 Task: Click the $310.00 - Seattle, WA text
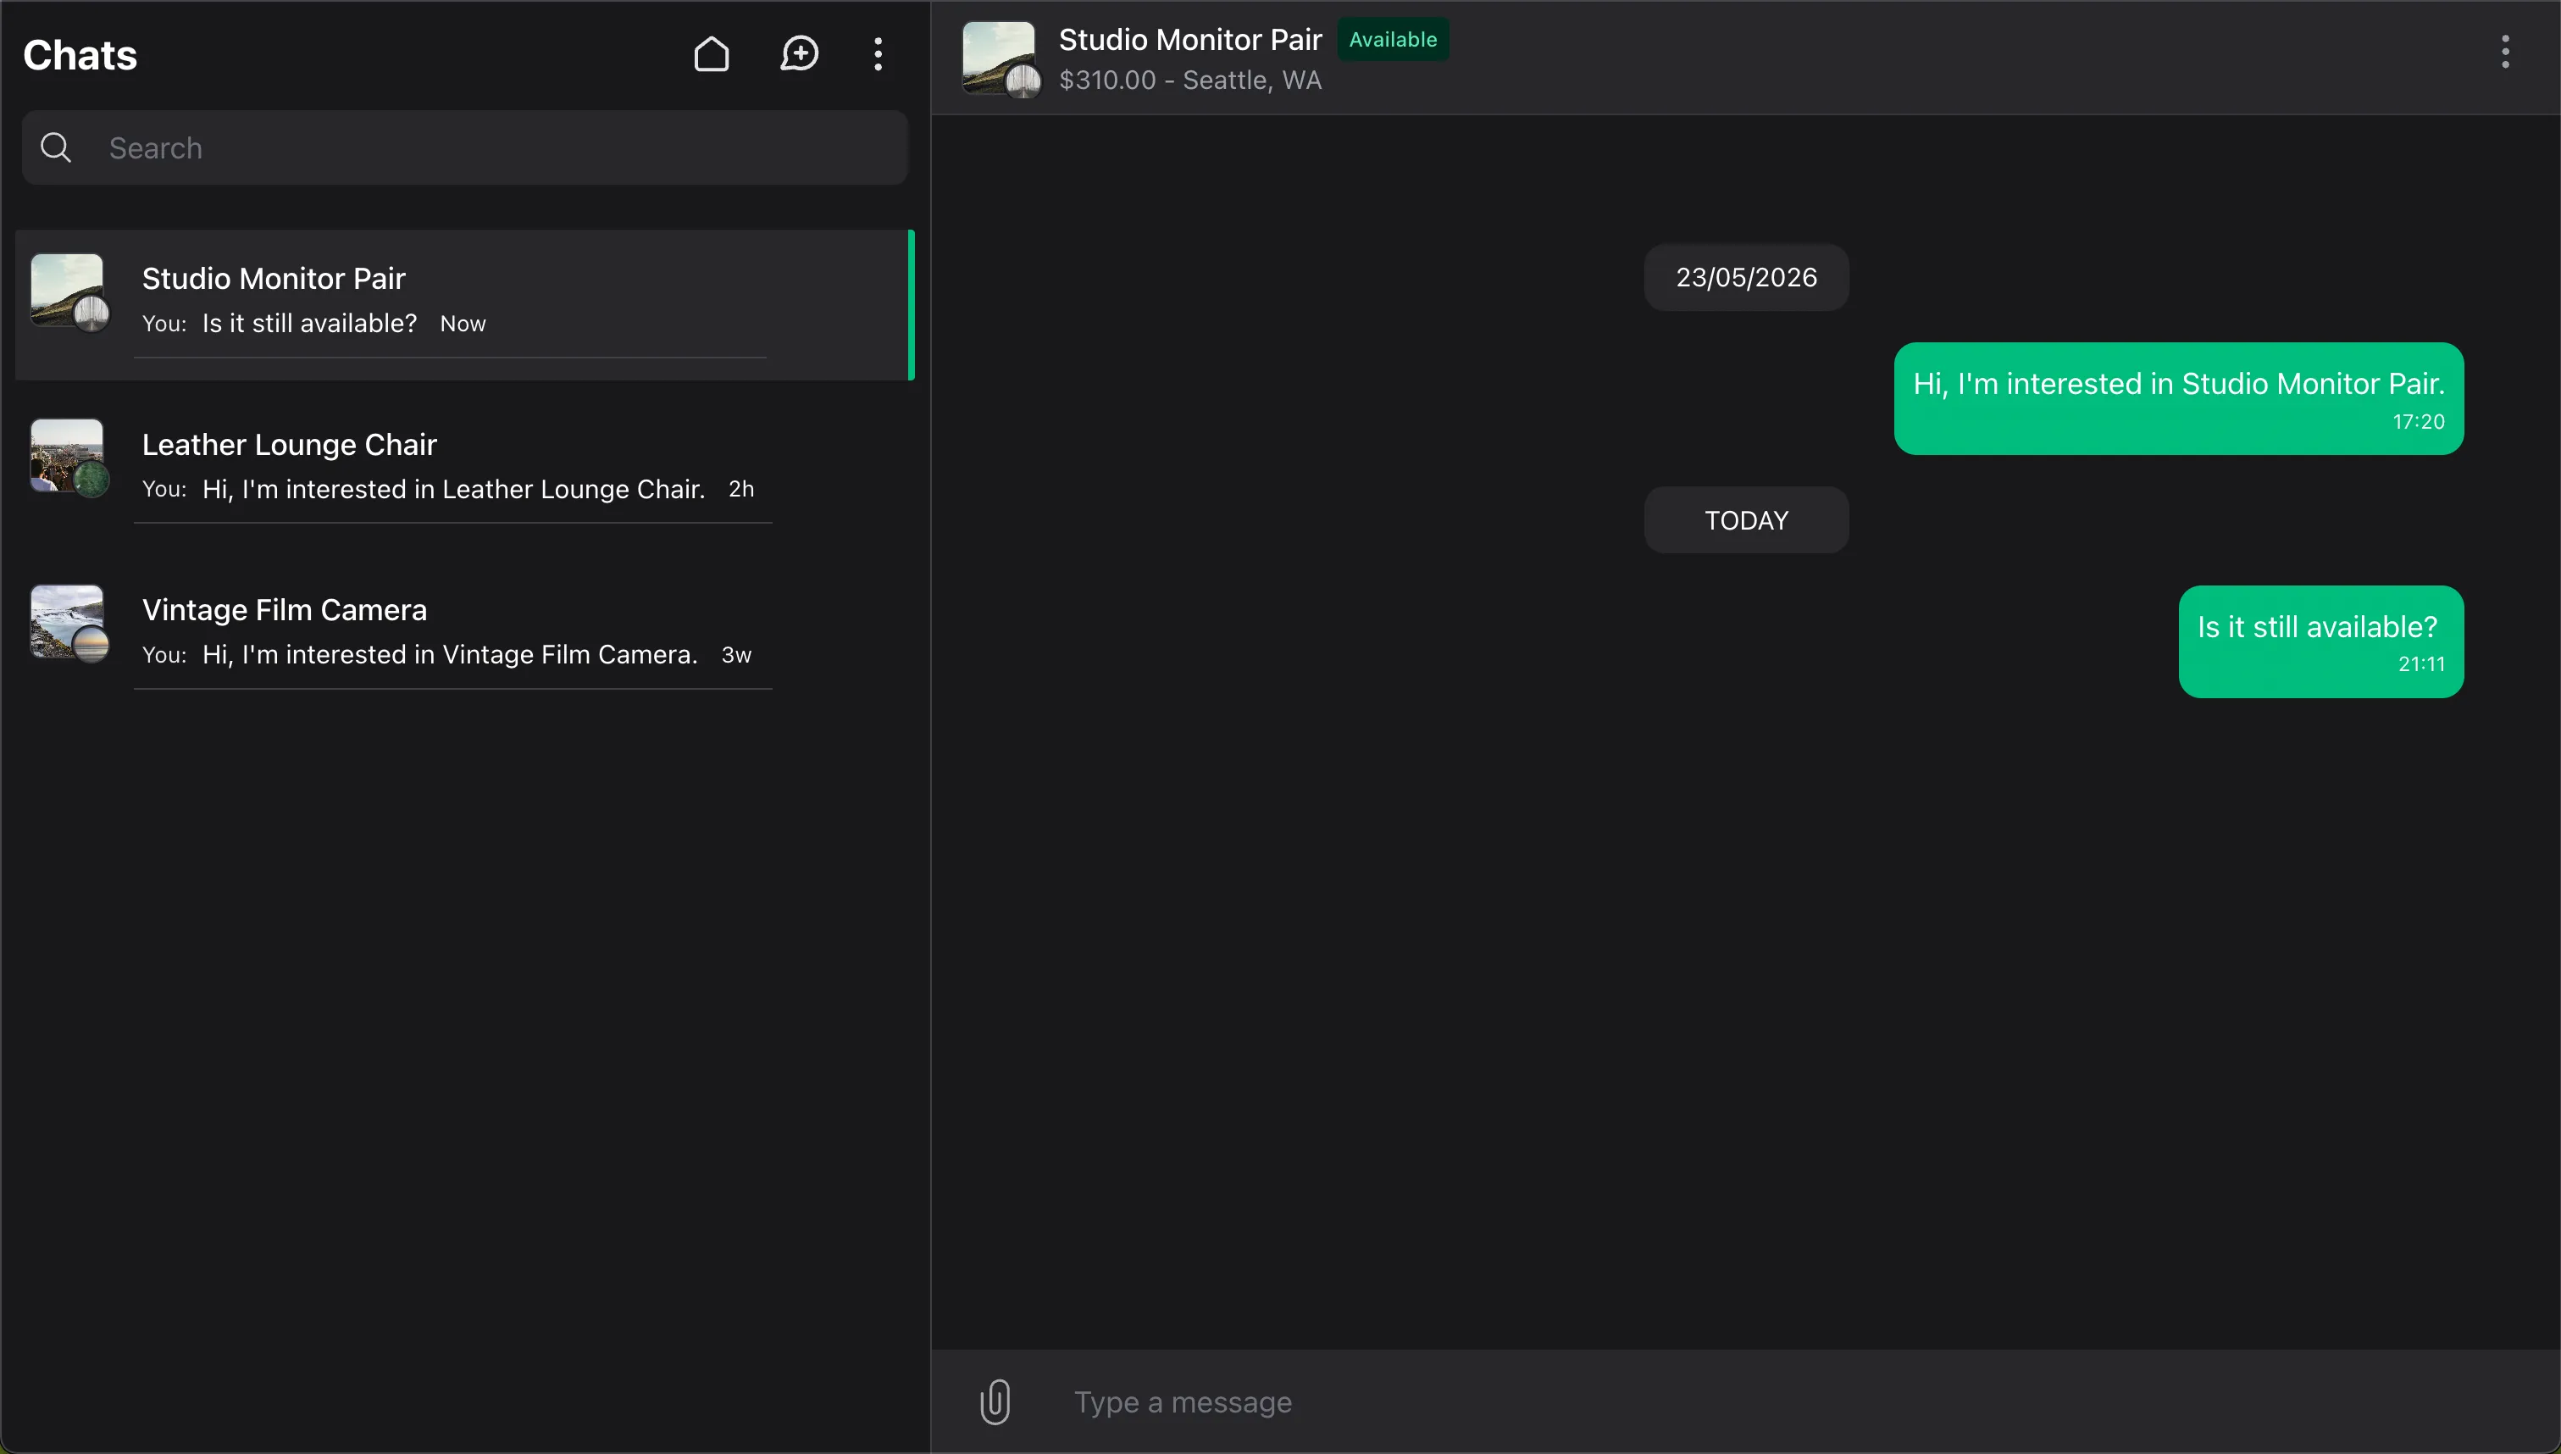(x=1189, y=80)
